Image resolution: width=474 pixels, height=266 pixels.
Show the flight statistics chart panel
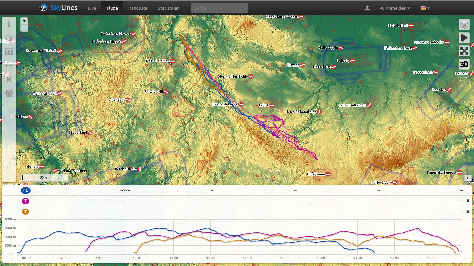pyautogui.click(x=9, y=52)
